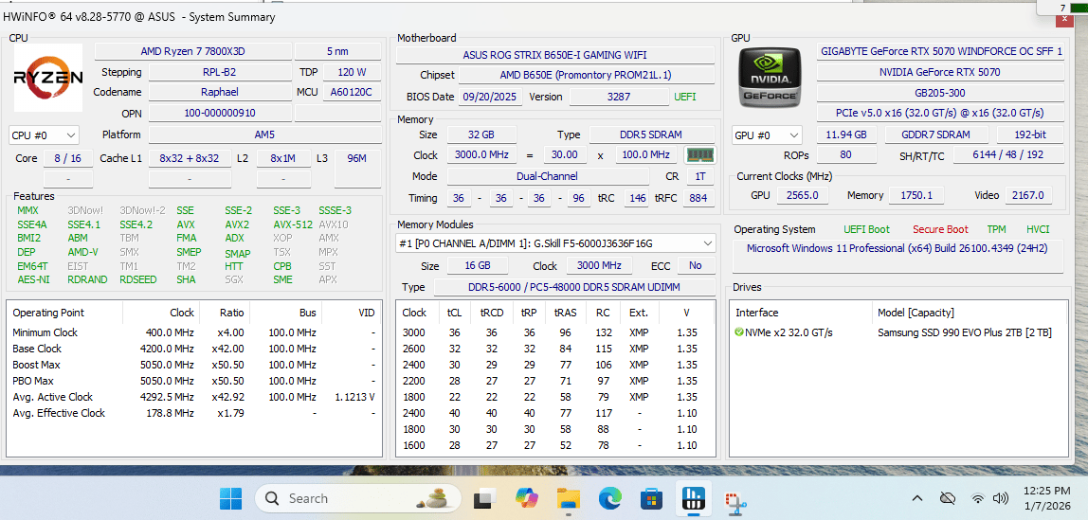Click the 5 nm process field
This screenshot has width=1088, height=520.
338,51
